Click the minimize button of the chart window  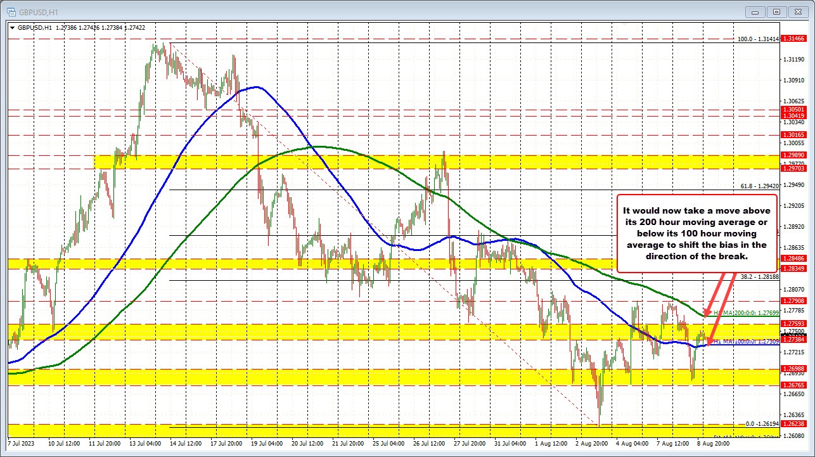tap(754, 11)
